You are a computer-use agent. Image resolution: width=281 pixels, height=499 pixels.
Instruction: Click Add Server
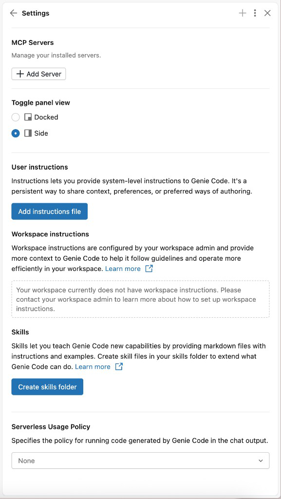coord(38,74)
